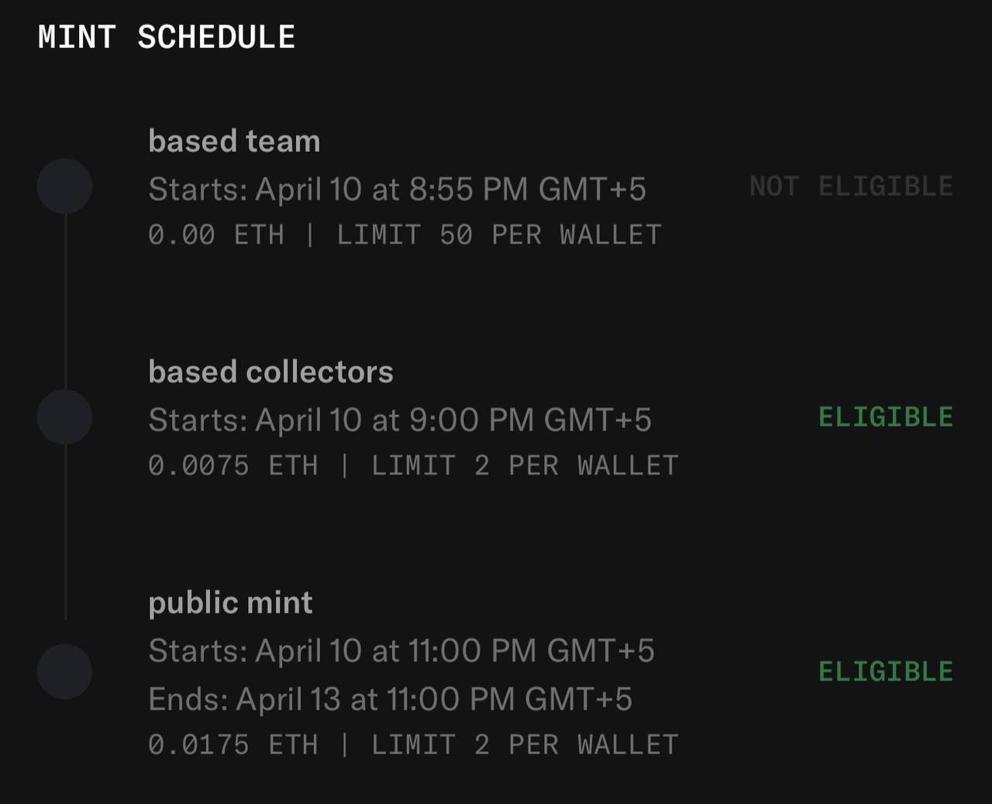Click the NOT ELIGIBLE status label

tap(852, 186)
